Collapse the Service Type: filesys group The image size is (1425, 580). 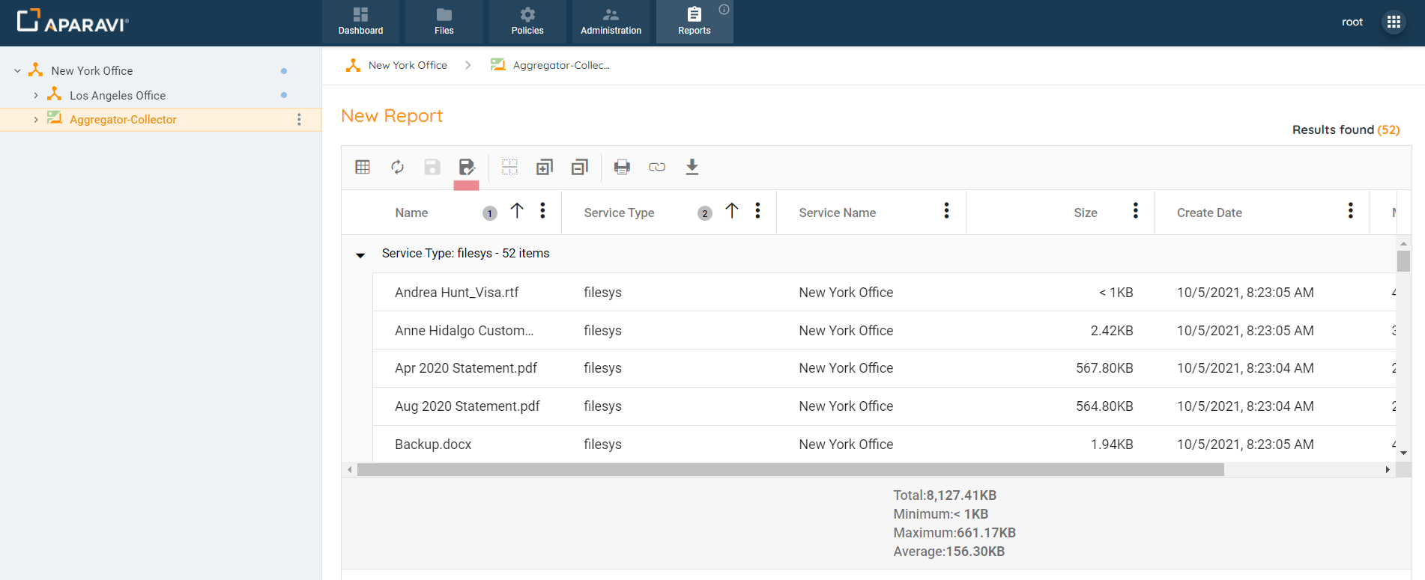(360, 254)
